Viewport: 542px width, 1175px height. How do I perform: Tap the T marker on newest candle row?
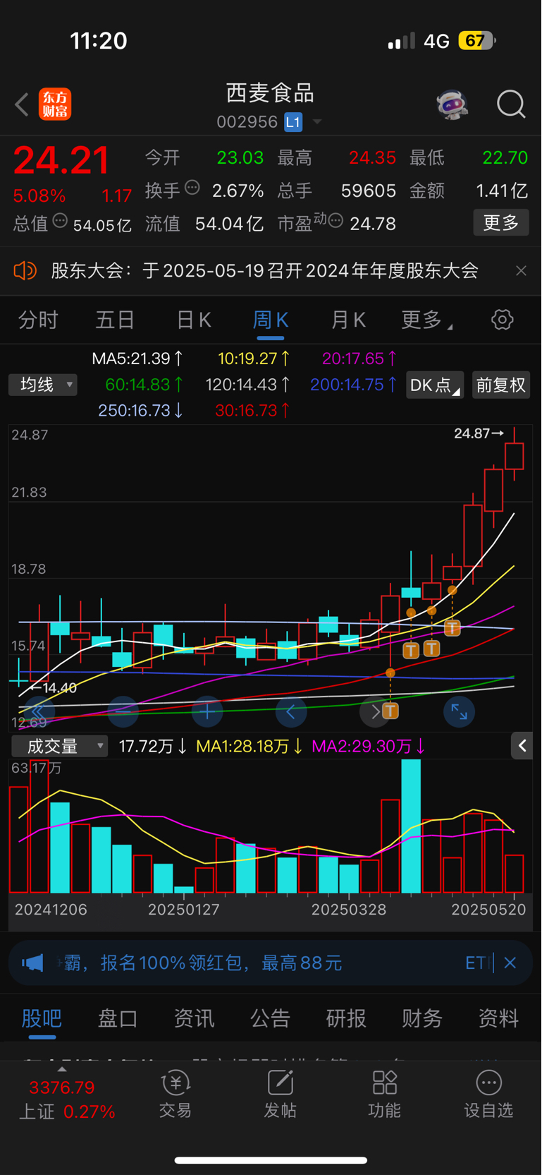[452, 627]
